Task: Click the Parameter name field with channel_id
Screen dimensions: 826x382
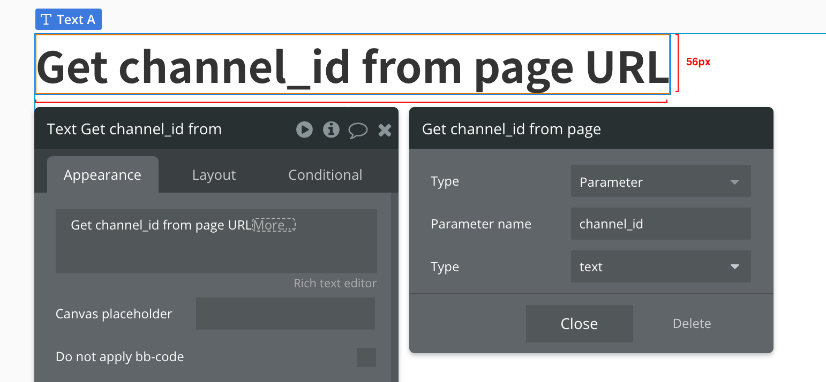Action: point(660,224)
